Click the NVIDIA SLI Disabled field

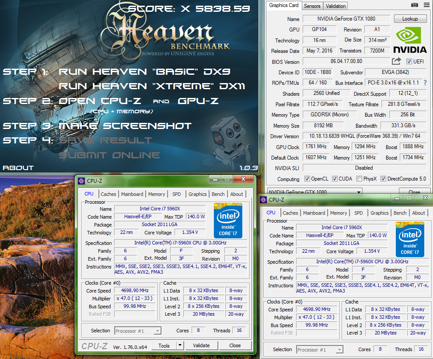[364, 168]
